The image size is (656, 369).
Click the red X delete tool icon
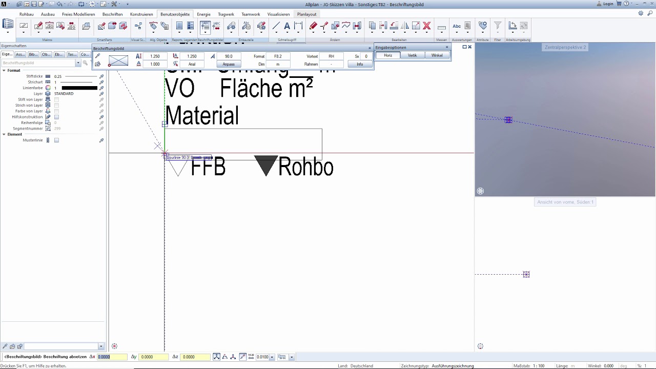click(x=426, y=26)
